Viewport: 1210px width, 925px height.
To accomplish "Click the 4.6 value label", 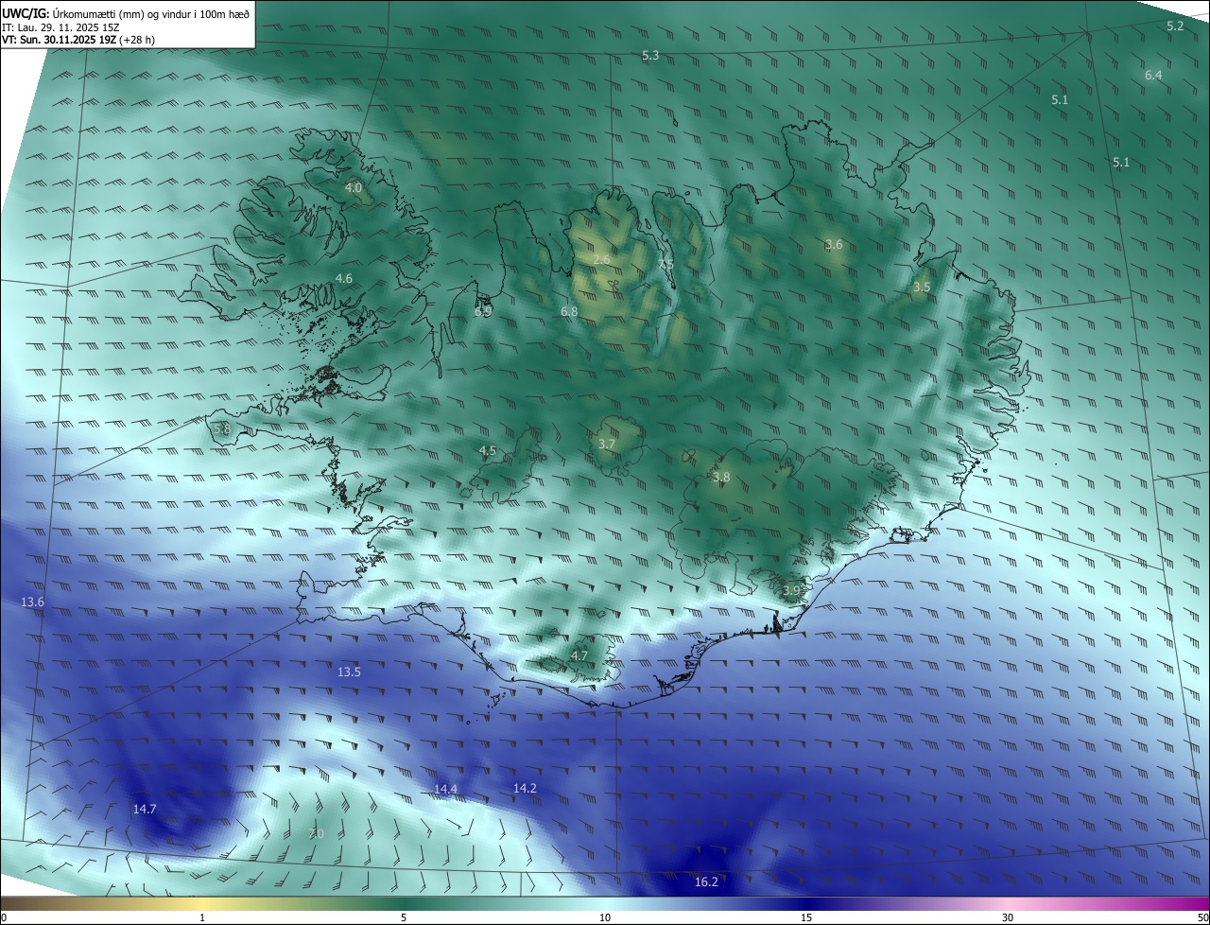I will click(344, 278).
